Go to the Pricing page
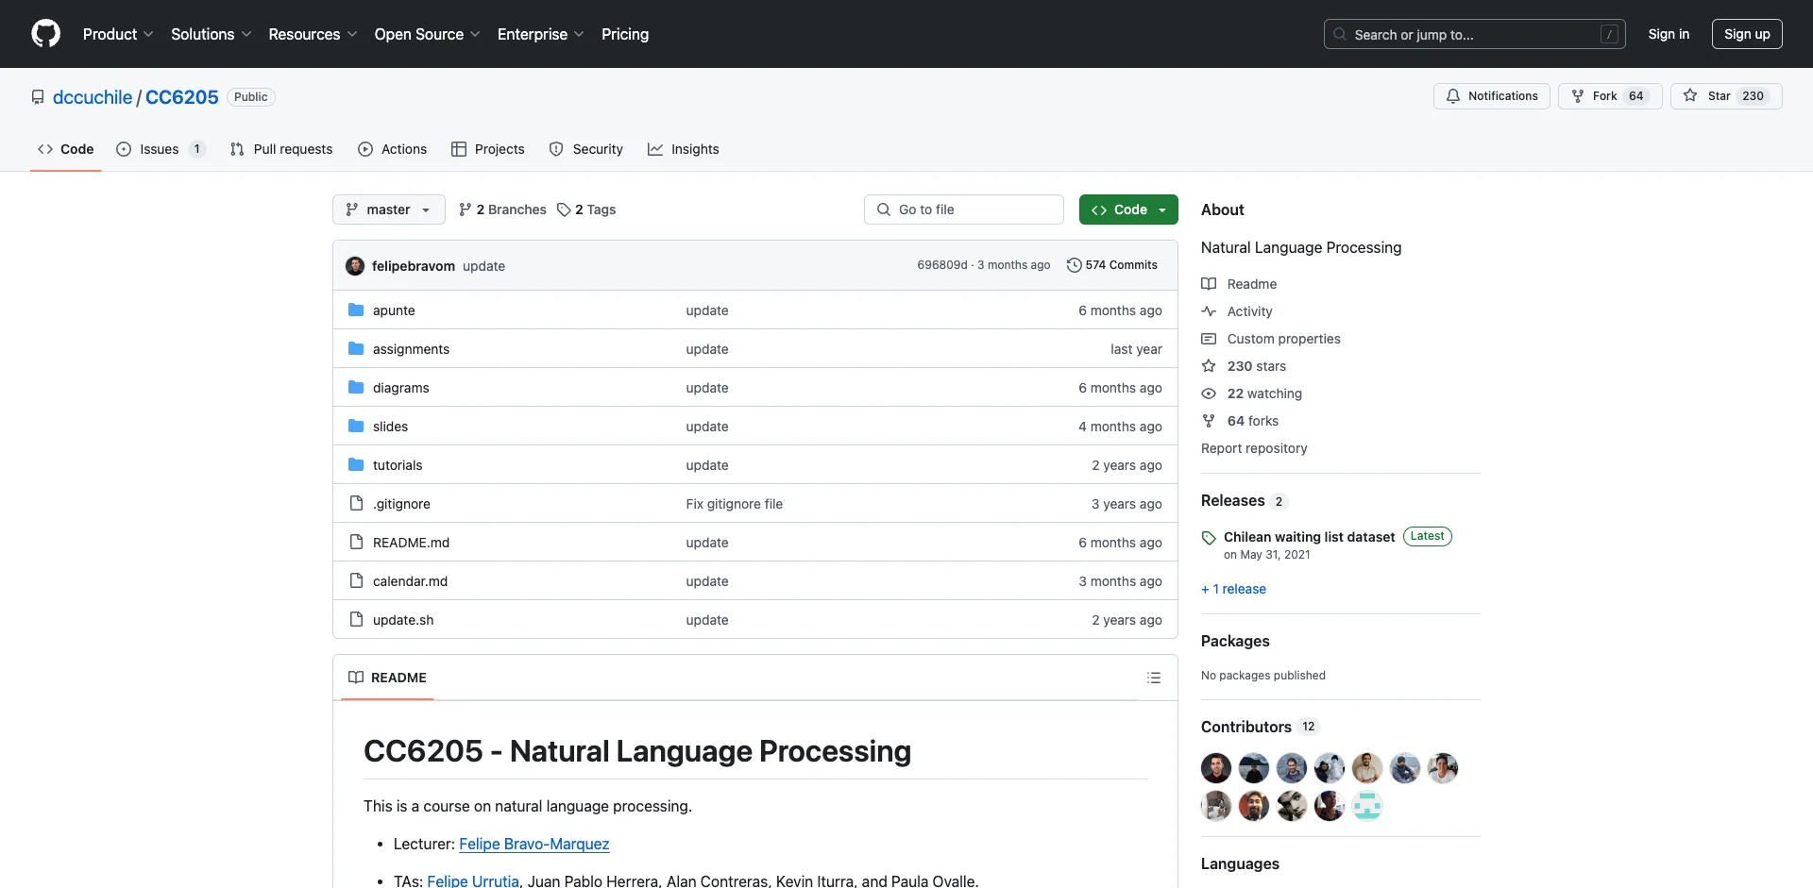Screen dimensions: 1813x888 pos(625,34)
